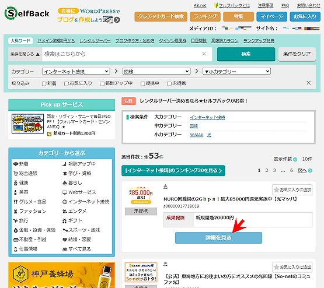The height and width of the screenshot is (288, 324).
Task: Click the star on So-net お気に入りに追加
Action: click(276, 267)
